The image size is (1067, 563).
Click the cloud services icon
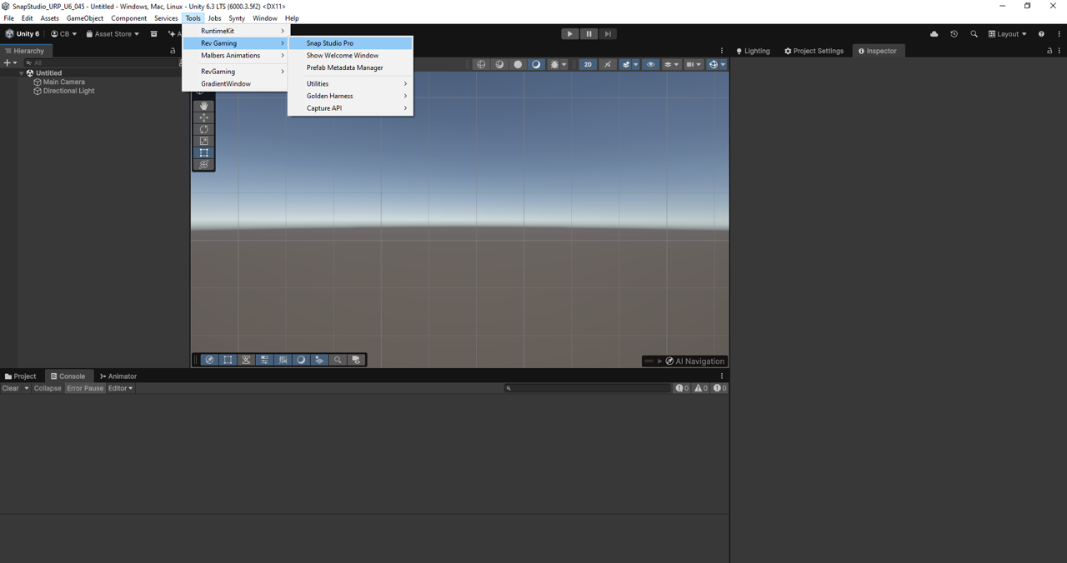click(x=934, y=34)
